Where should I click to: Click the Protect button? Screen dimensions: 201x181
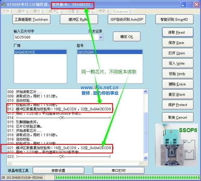coord(176,105)
